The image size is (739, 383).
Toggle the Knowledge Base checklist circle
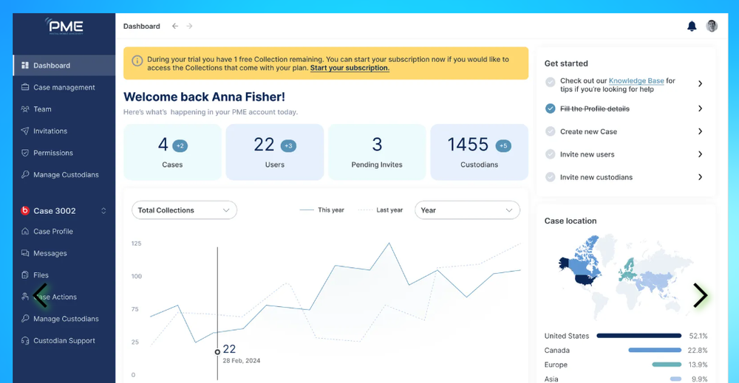[x=550, y=83]
